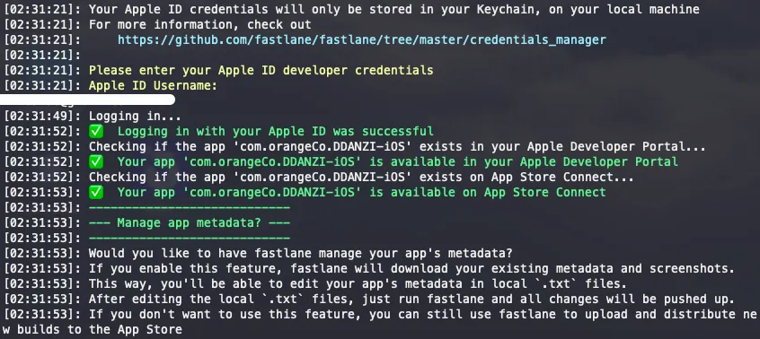Click 'If you don't want to use this feature' line
Viewport: 760px width, 339px height.
(x=422, y=314)
